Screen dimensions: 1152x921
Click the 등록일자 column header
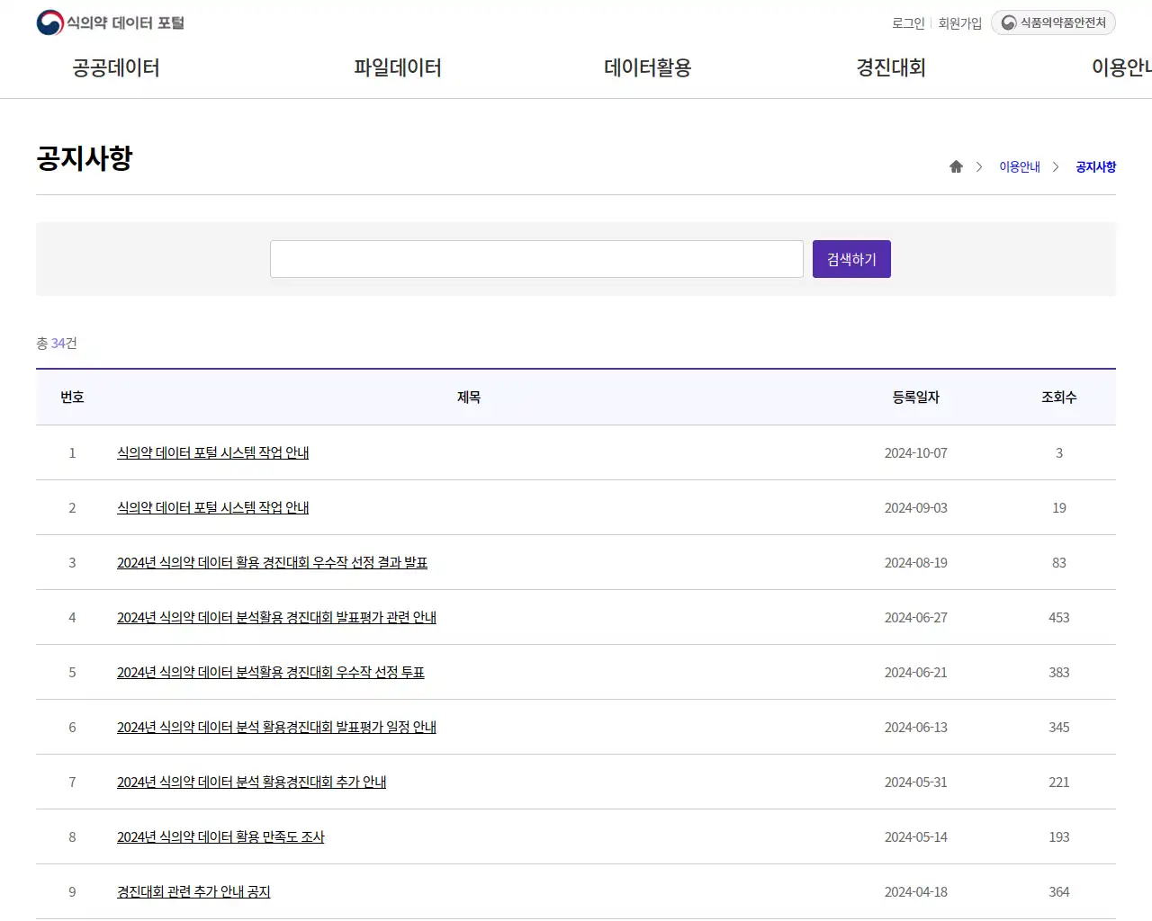[916, 397]
